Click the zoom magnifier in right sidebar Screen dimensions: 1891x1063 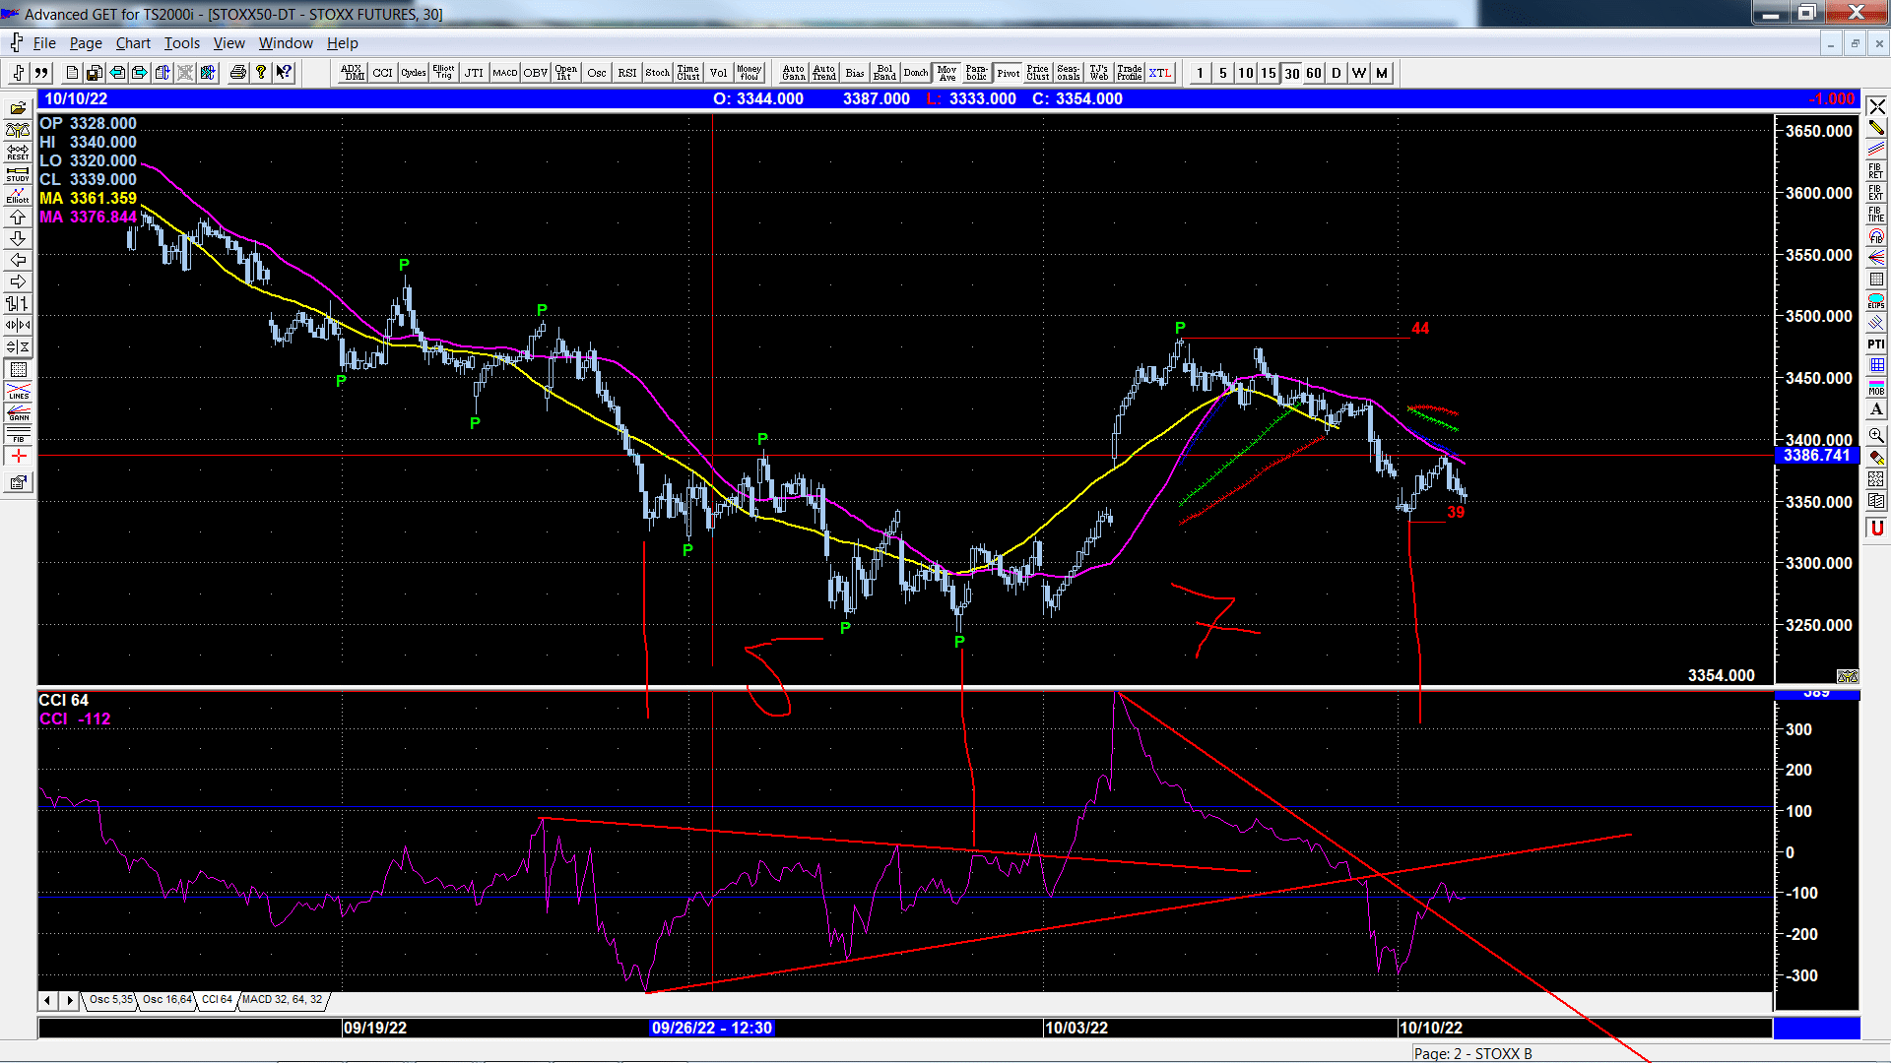click(1876, 435)
